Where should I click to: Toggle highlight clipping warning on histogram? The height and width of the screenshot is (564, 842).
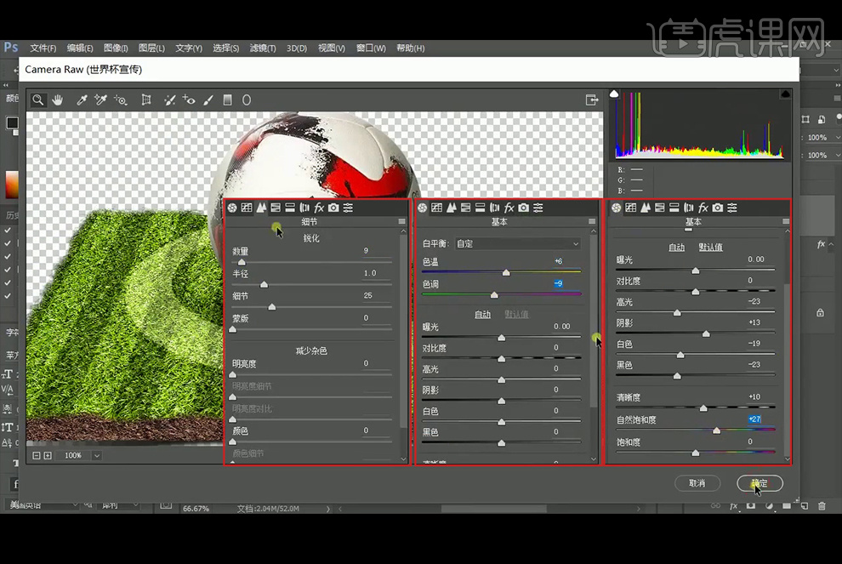(785, 93)
